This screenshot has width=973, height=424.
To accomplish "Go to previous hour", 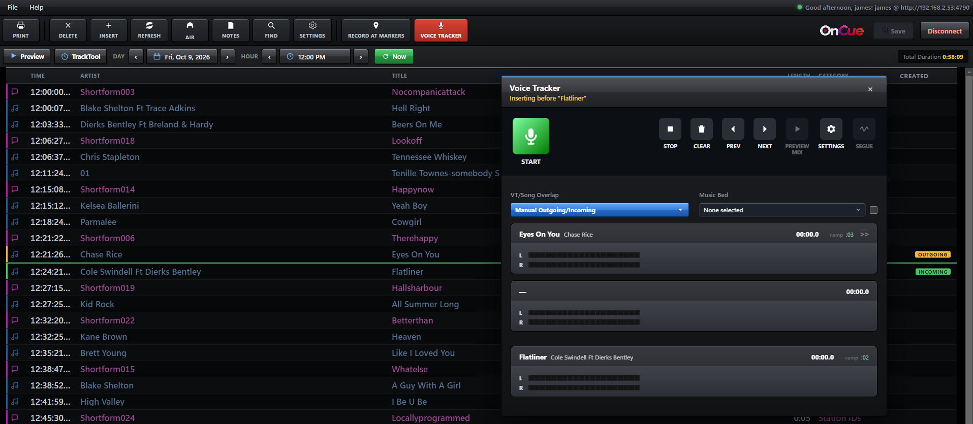I will 269,56.
